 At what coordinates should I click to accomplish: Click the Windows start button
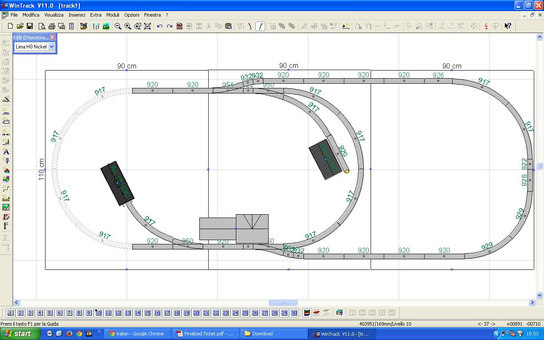[20, 334]
